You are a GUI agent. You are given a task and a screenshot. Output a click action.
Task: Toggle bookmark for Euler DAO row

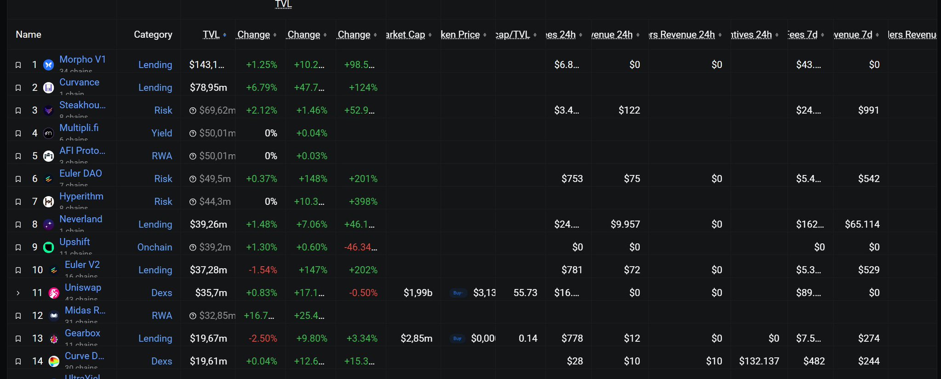pyautogui.click(x=18, y=179)
